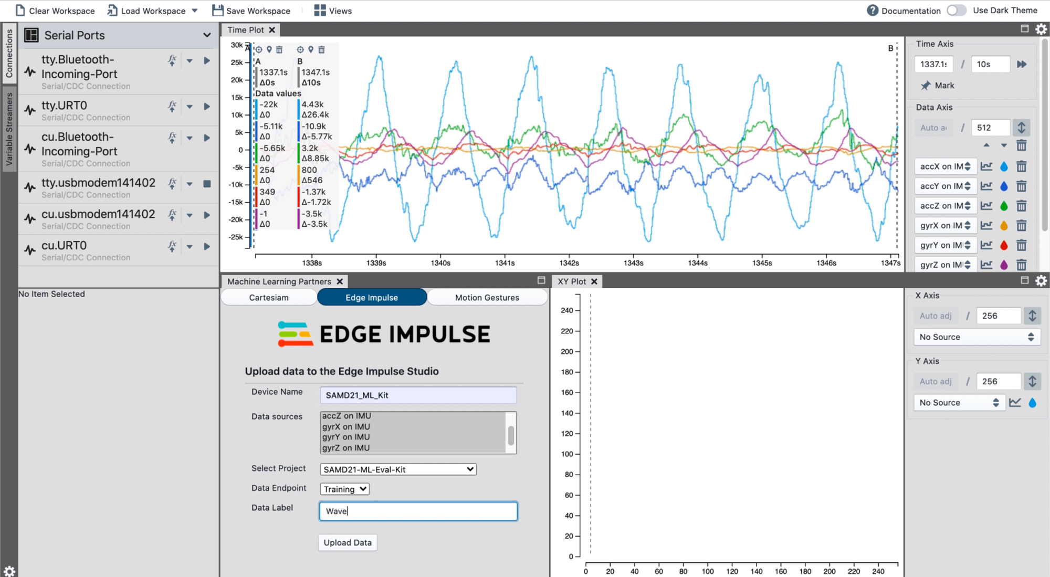
Task: Click trash icon under cursor A
Action: point(279,49)
